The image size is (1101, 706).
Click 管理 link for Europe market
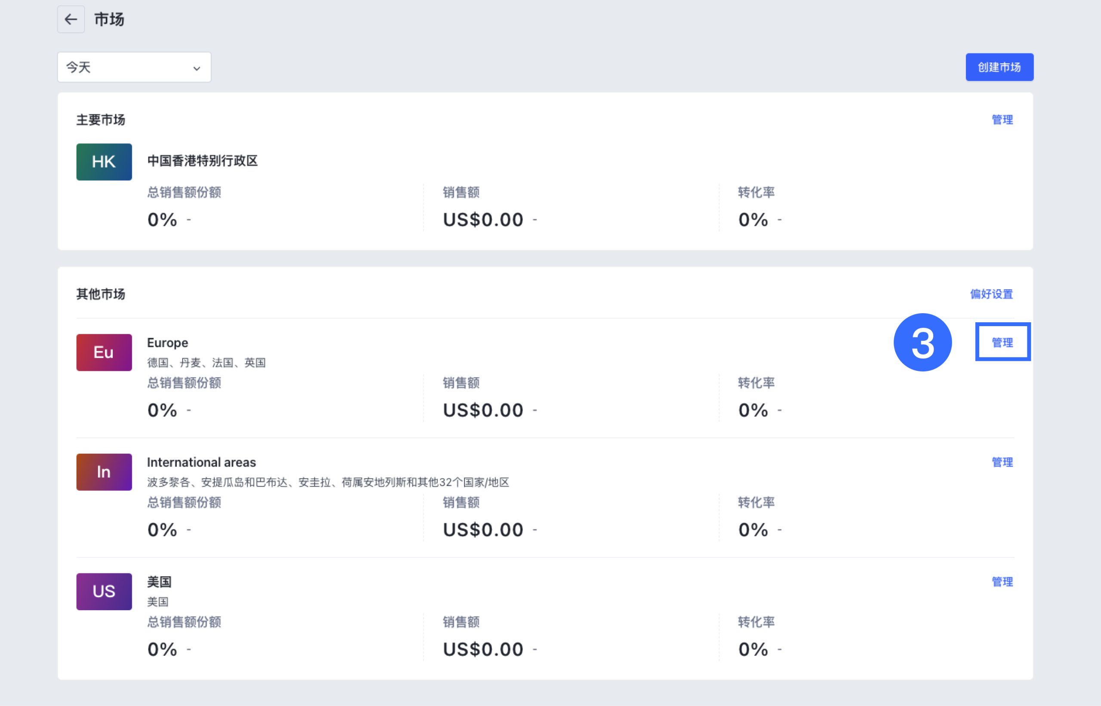tap(1002, 342)
